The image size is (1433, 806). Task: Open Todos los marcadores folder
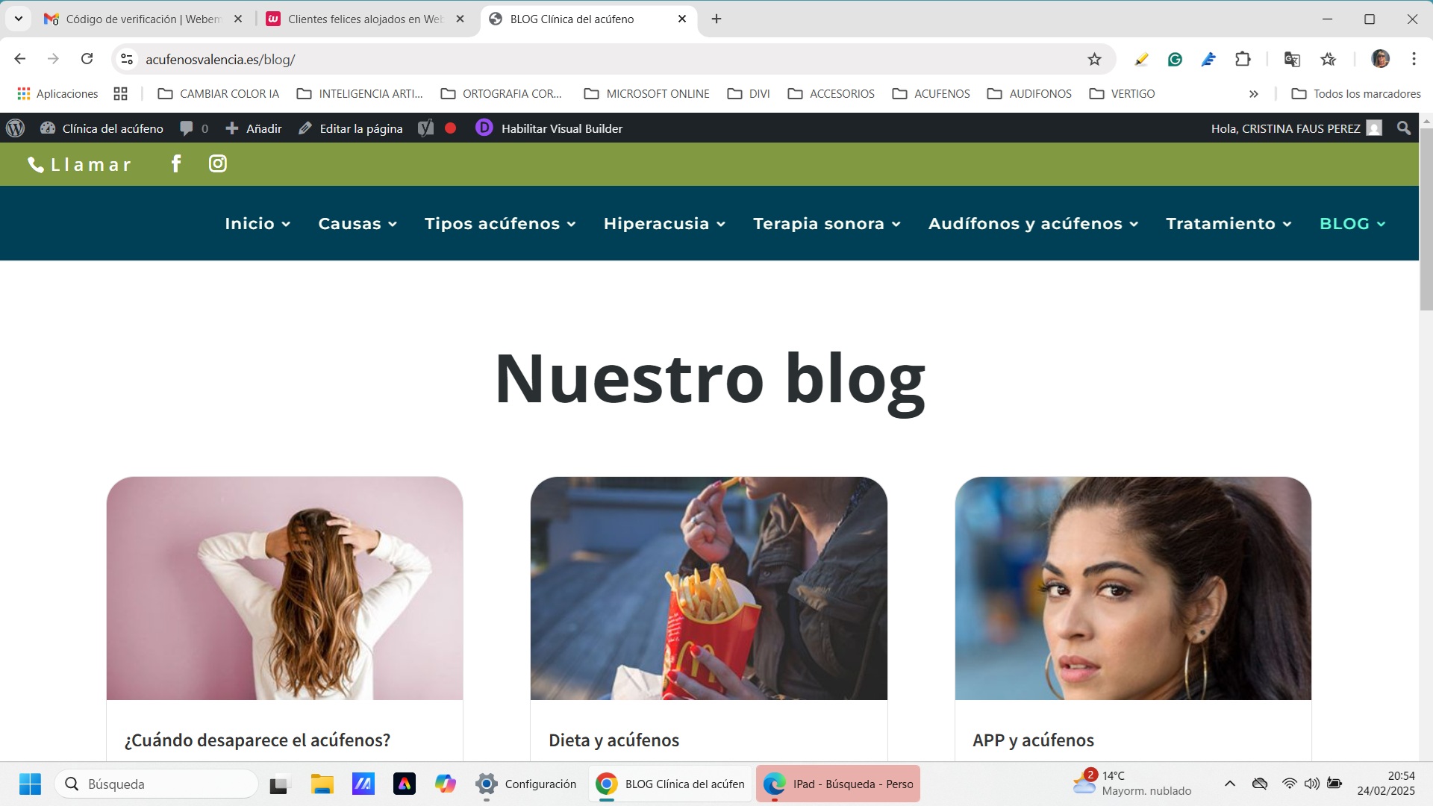point(1356,93)
